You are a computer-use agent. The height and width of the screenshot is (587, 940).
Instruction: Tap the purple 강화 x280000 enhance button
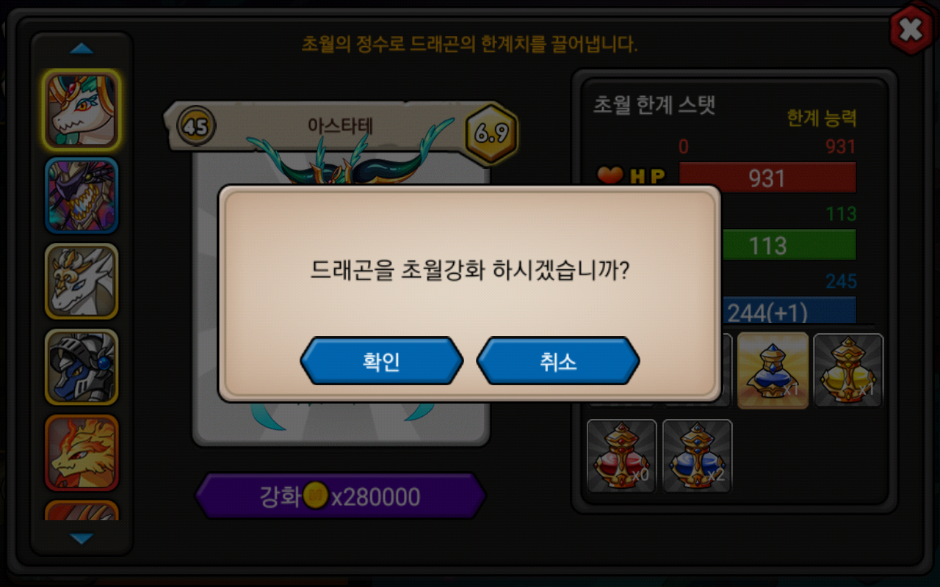341,497
